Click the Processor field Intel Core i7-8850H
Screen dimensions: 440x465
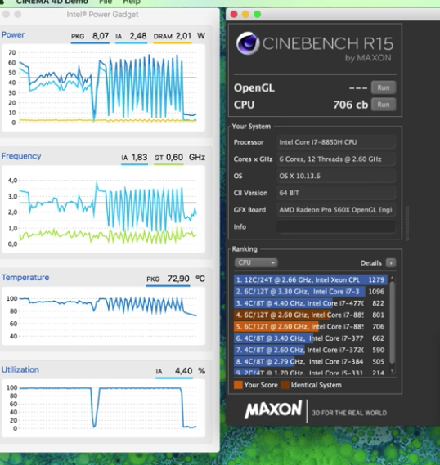[336, 142]
